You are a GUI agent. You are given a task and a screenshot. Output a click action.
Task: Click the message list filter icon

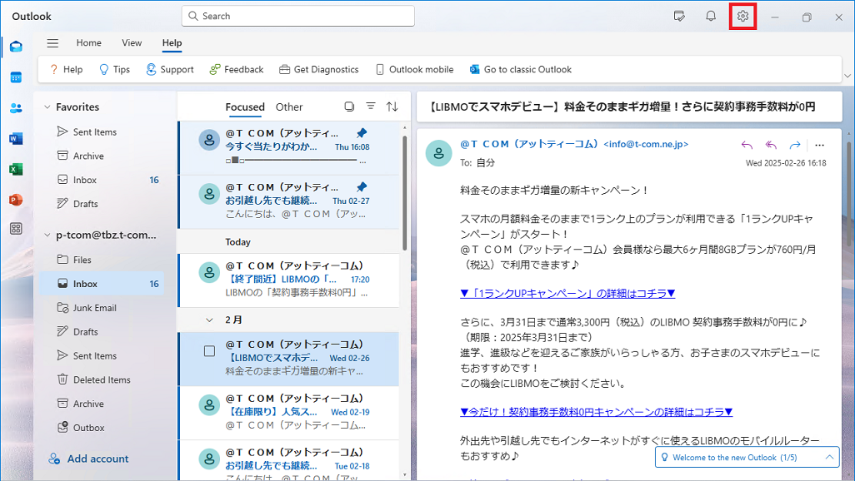pos(371,107)
